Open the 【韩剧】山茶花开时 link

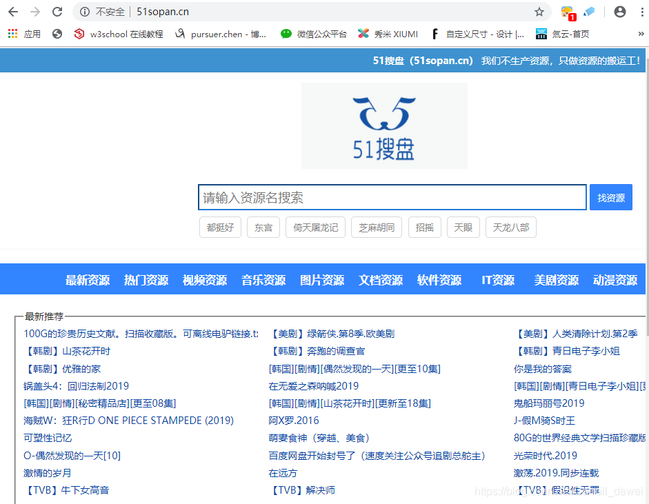(x=67, y=351)
